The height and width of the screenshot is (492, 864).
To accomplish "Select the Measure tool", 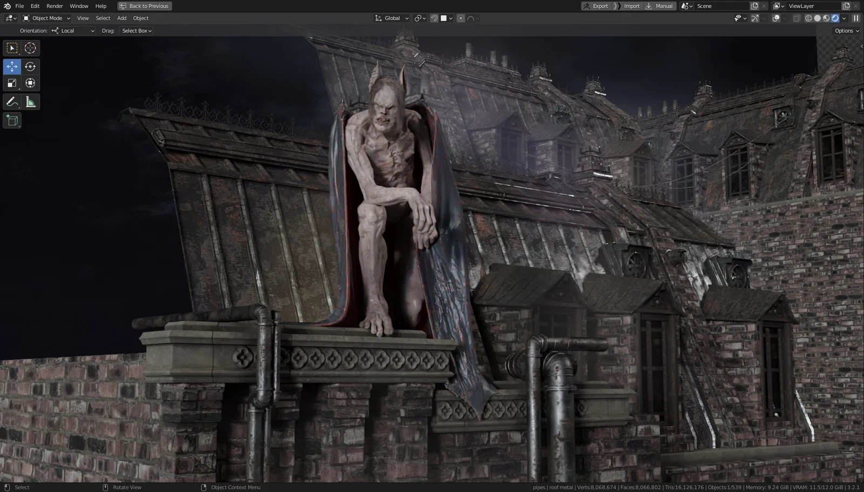I will pyautogui.click(x=31, y=102).
